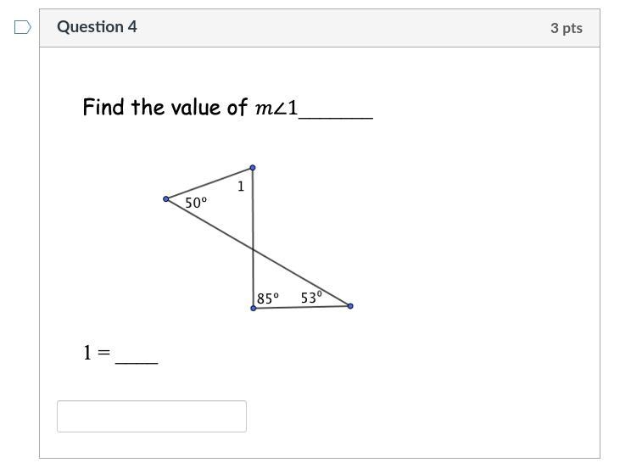Screen dimensions: 631x474
Task: Flag Question 4 with the bookmark icon
Action: pos(23,27)
